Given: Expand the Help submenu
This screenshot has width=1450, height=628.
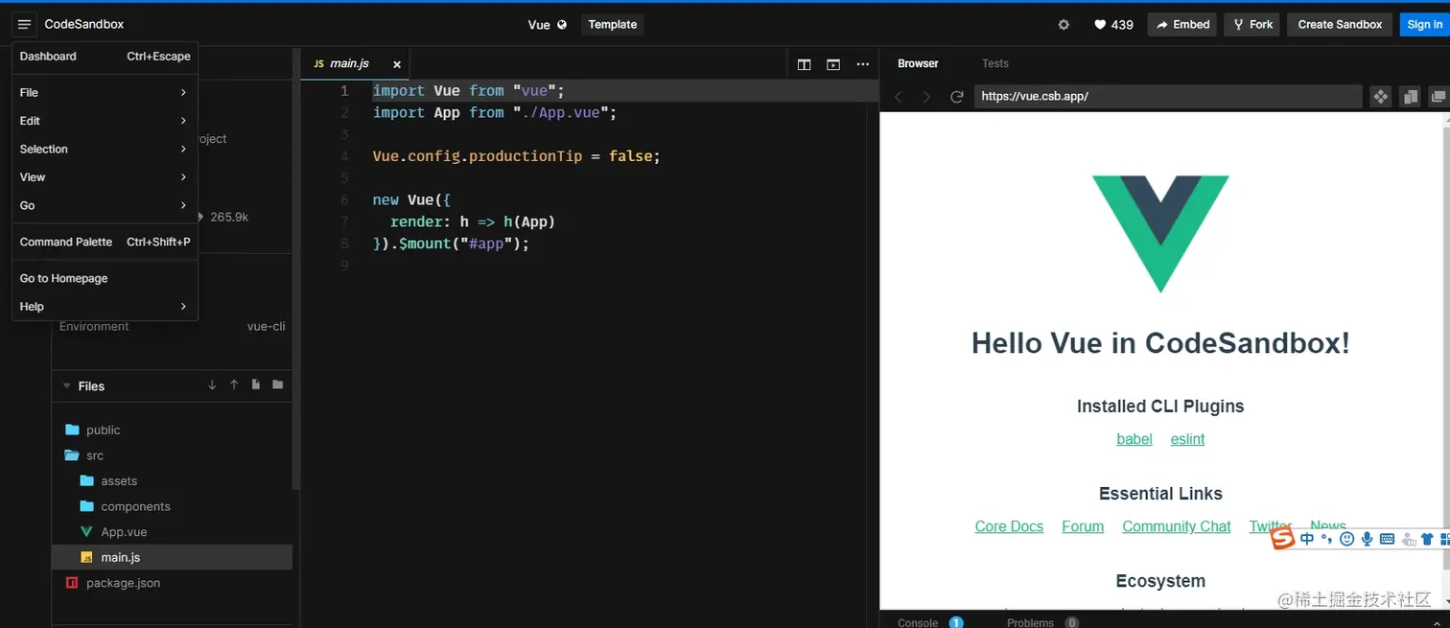Looking at the screenshot, I should 105,307.
